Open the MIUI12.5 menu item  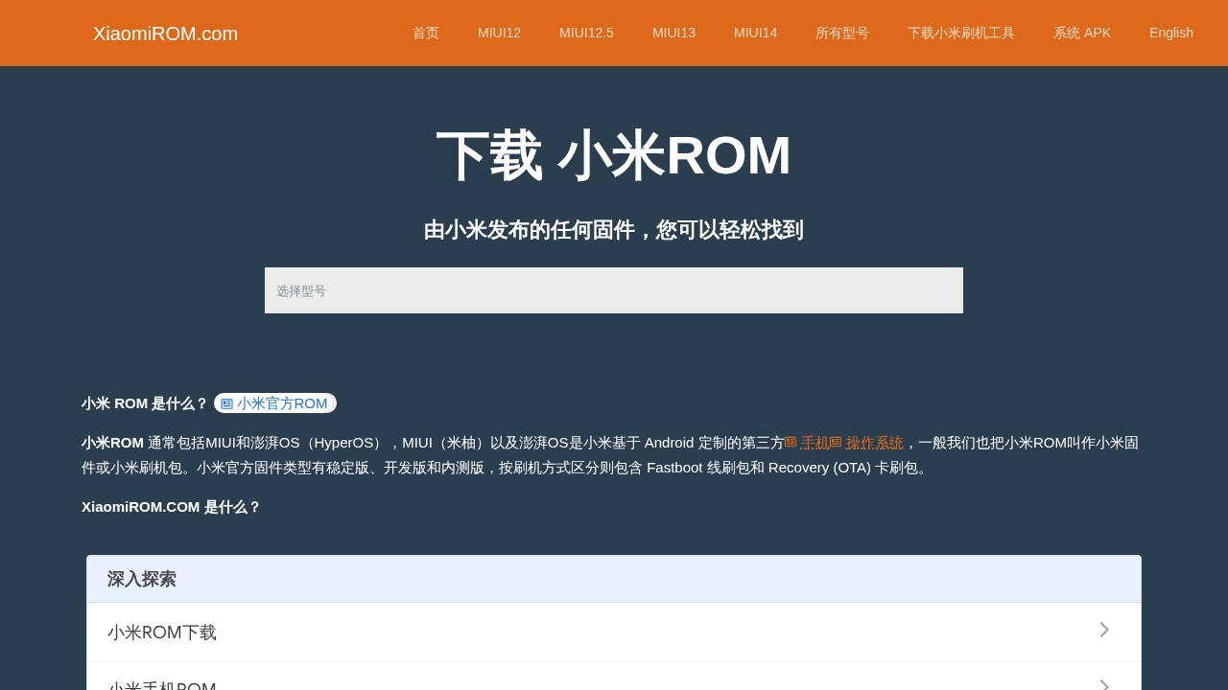pos(586,33)
